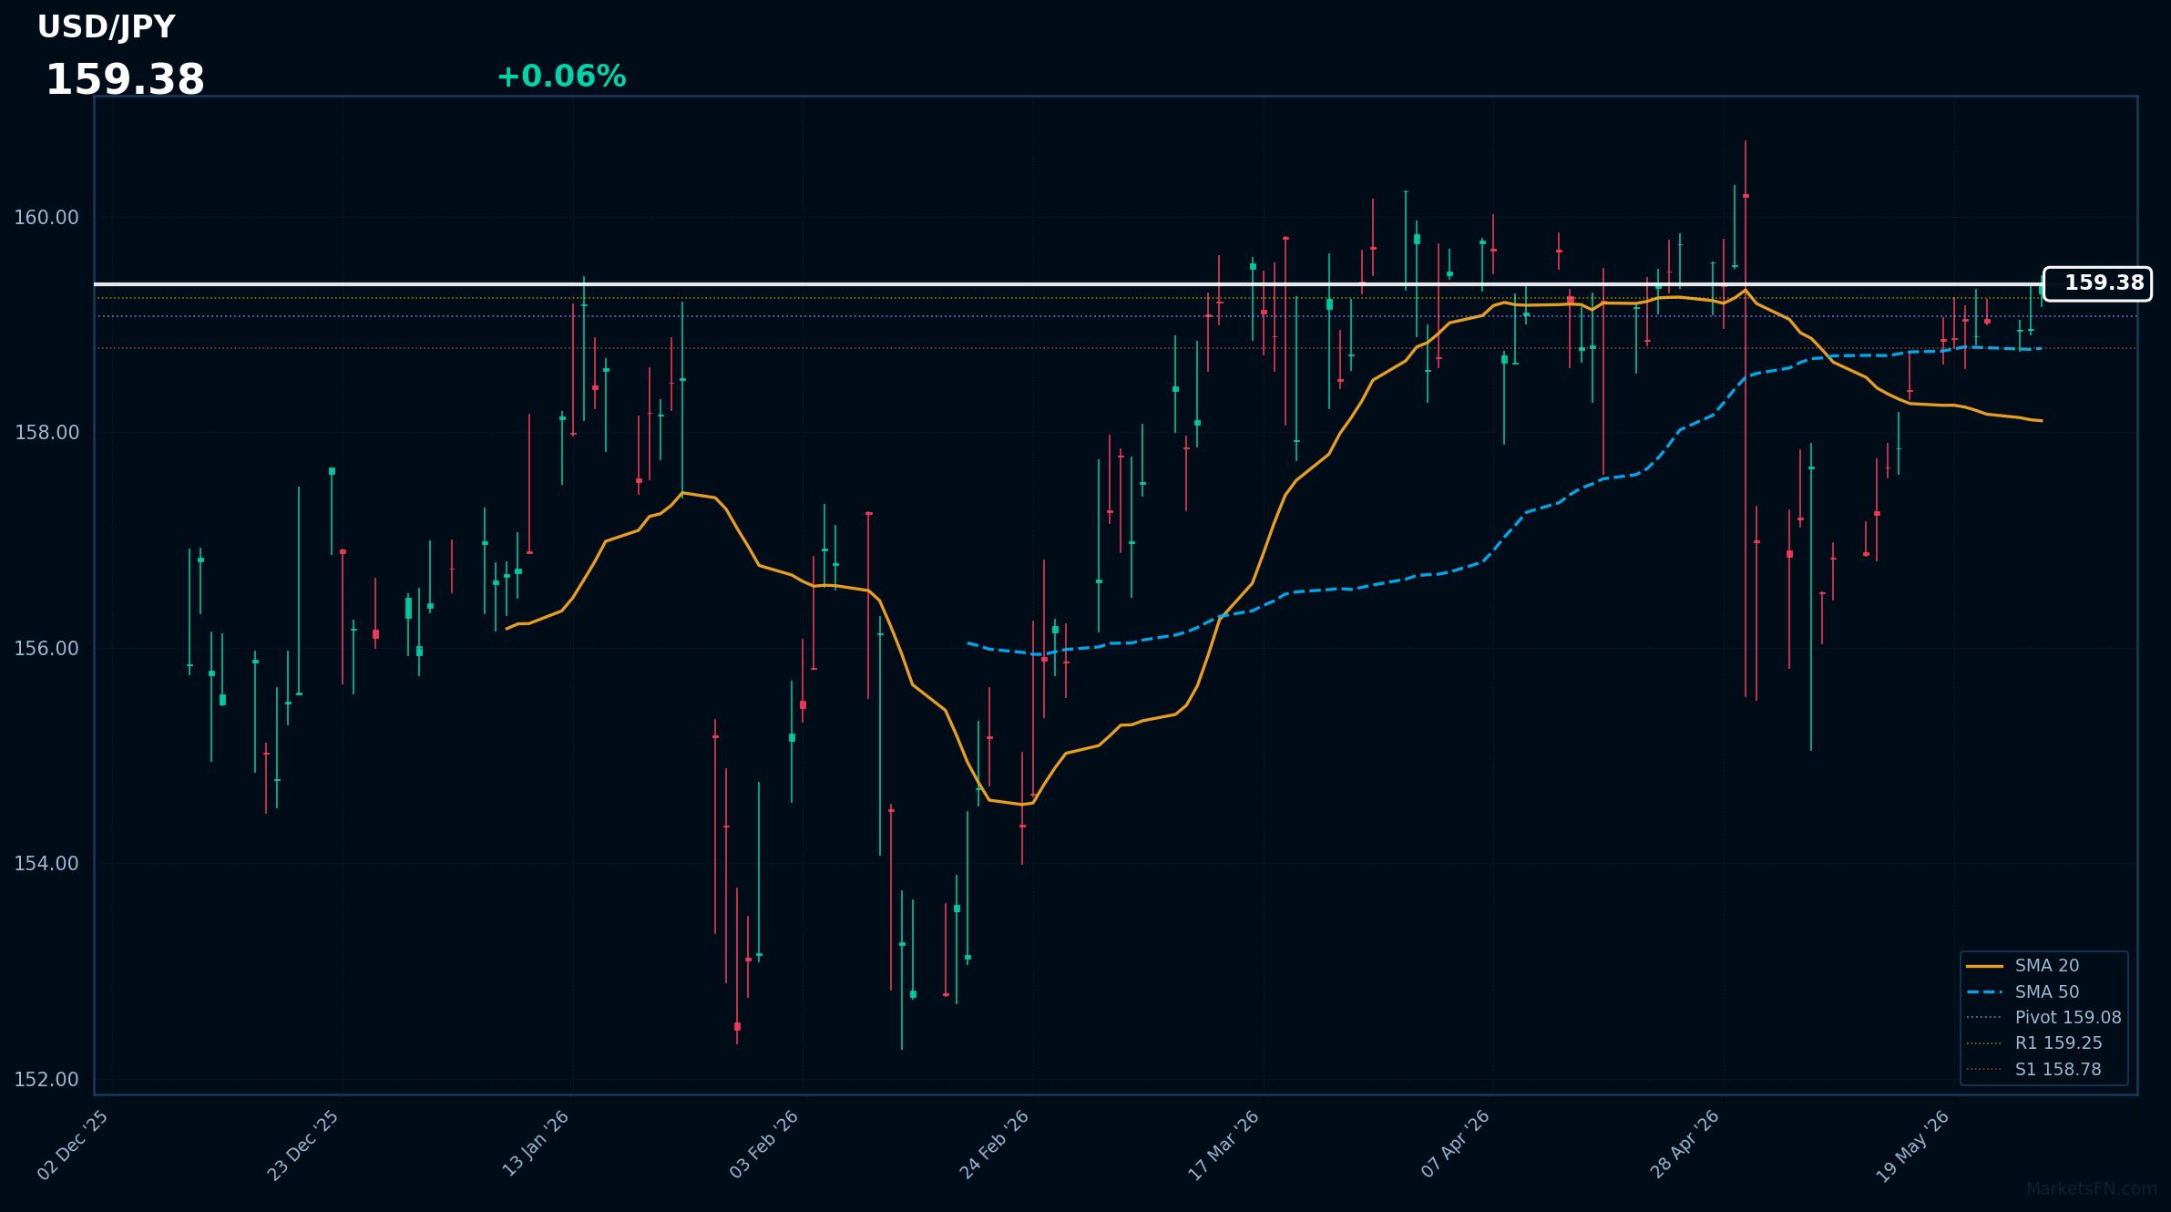The image size is (2171, 1212).
Task: Click the 07 Apr '26 date label
Action: 1456,1144
